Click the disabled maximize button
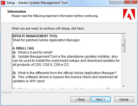Image resolution: width=138 pixels, height=106 pixels. coord(121,2)
